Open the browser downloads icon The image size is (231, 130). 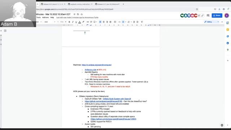pos(219,9)
